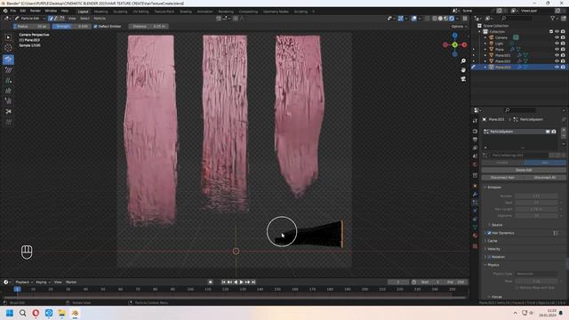Expand the Source panel
Viewport: 569px width, 320px height.
497,225
